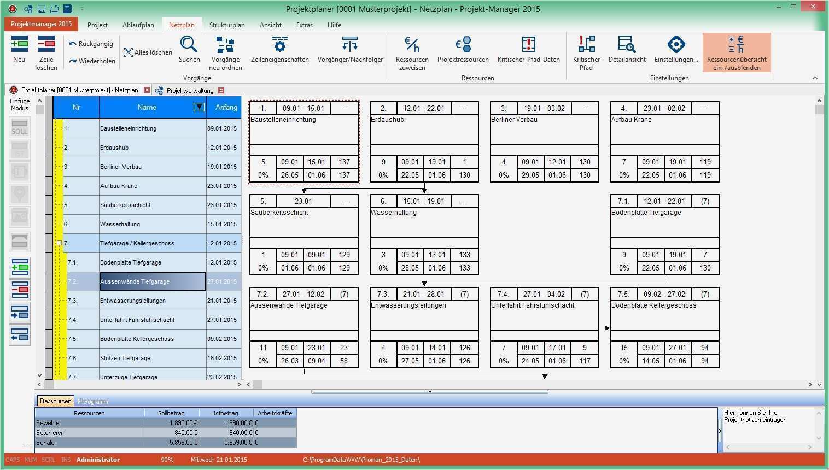Click the Ressourcen zuweisen icon
The height and width of the screenshot is (470, 829).
point(411,45)
